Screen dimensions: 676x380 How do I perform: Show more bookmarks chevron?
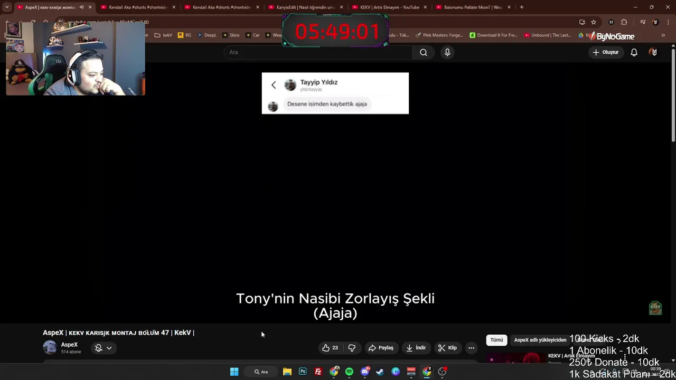click(x=663, y=35)
